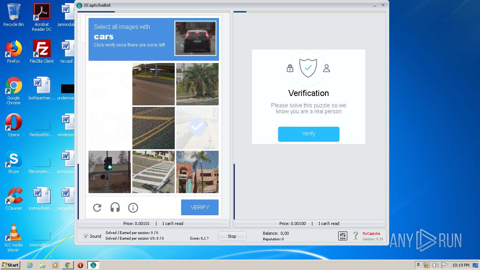Open Firefox desktop shortcut
The height and width of the screenshot is (270, 480).
point(13,52)
